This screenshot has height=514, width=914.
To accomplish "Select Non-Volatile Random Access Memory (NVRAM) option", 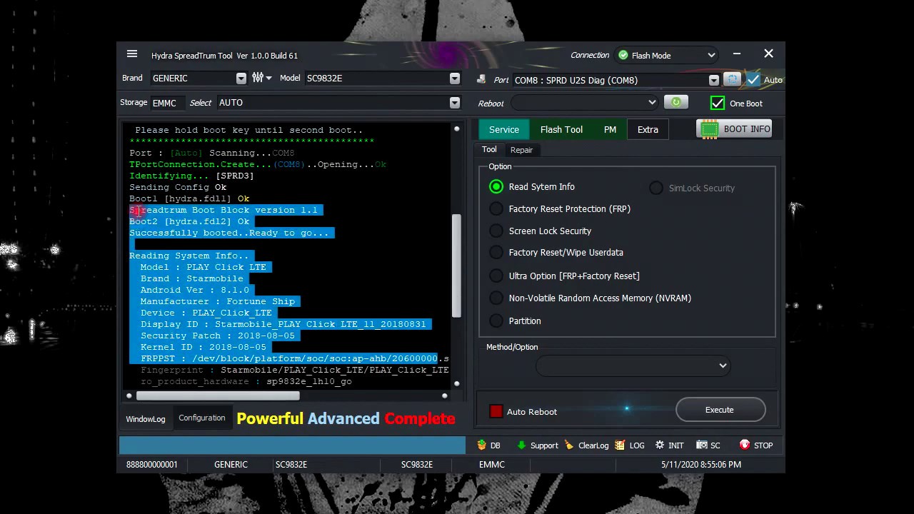I will click(496, 298).
